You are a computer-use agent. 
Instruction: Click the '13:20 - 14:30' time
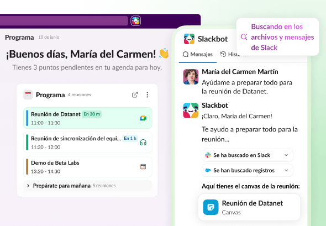45,171
